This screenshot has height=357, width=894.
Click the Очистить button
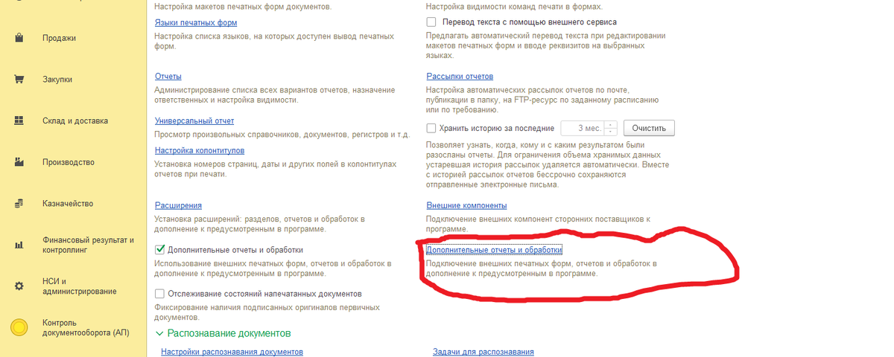pyautogui.click(x=649, y=128)
